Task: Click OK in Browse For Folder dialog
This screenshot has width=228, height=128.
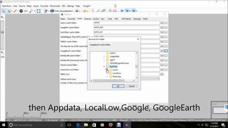Action: point(118,86)
